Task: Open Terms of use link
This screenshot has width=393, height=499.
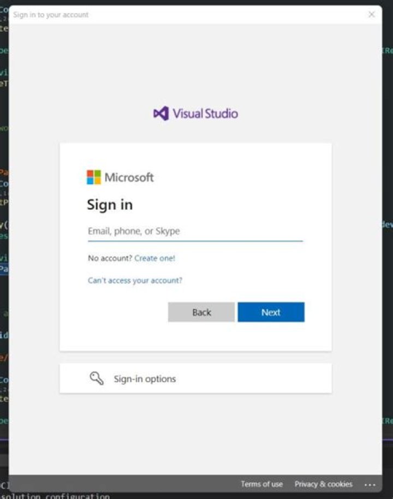Action: (x=261, y=484)
